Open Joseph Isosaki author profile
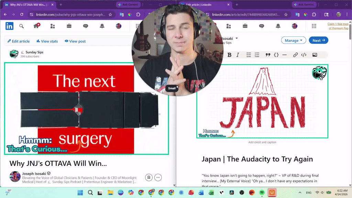352x198 pixels. tap(34, 174)
